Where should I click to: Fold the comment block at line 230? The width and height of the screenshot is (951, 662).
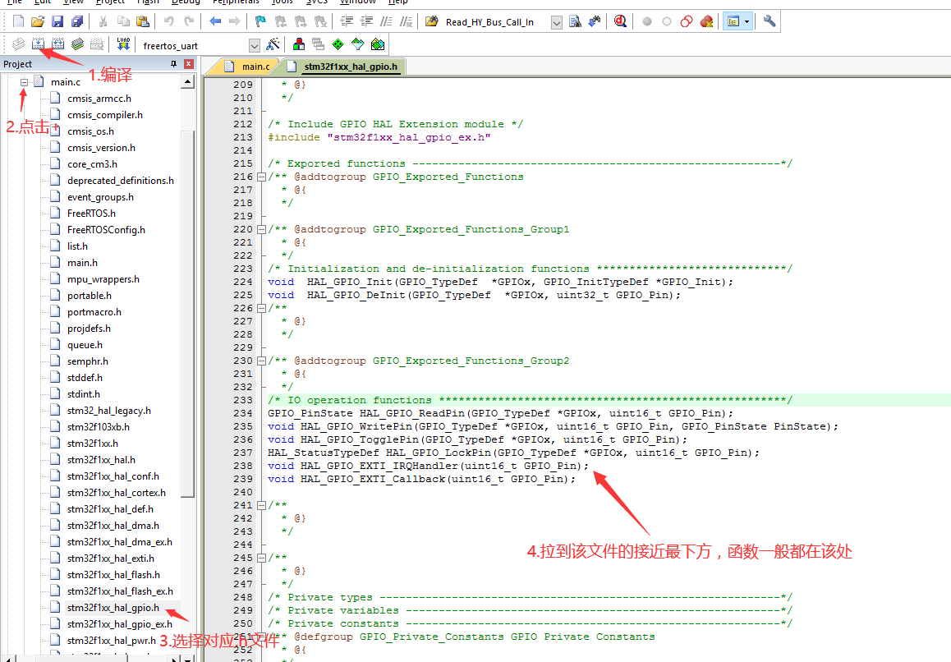(x=261, y=361)
